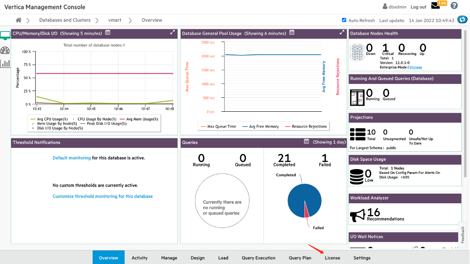
Task: Open calendar in CPU/Memory/Disk I/O panel
Action: 108,33
